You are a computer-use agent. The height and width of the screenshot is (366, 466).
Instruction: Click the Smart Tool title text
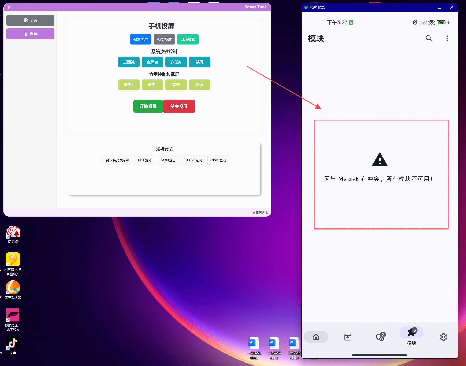(255, 7)
